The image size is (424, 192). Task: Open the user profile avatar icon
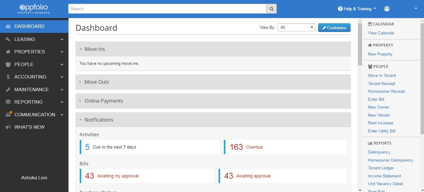click(x=387, y=9)
